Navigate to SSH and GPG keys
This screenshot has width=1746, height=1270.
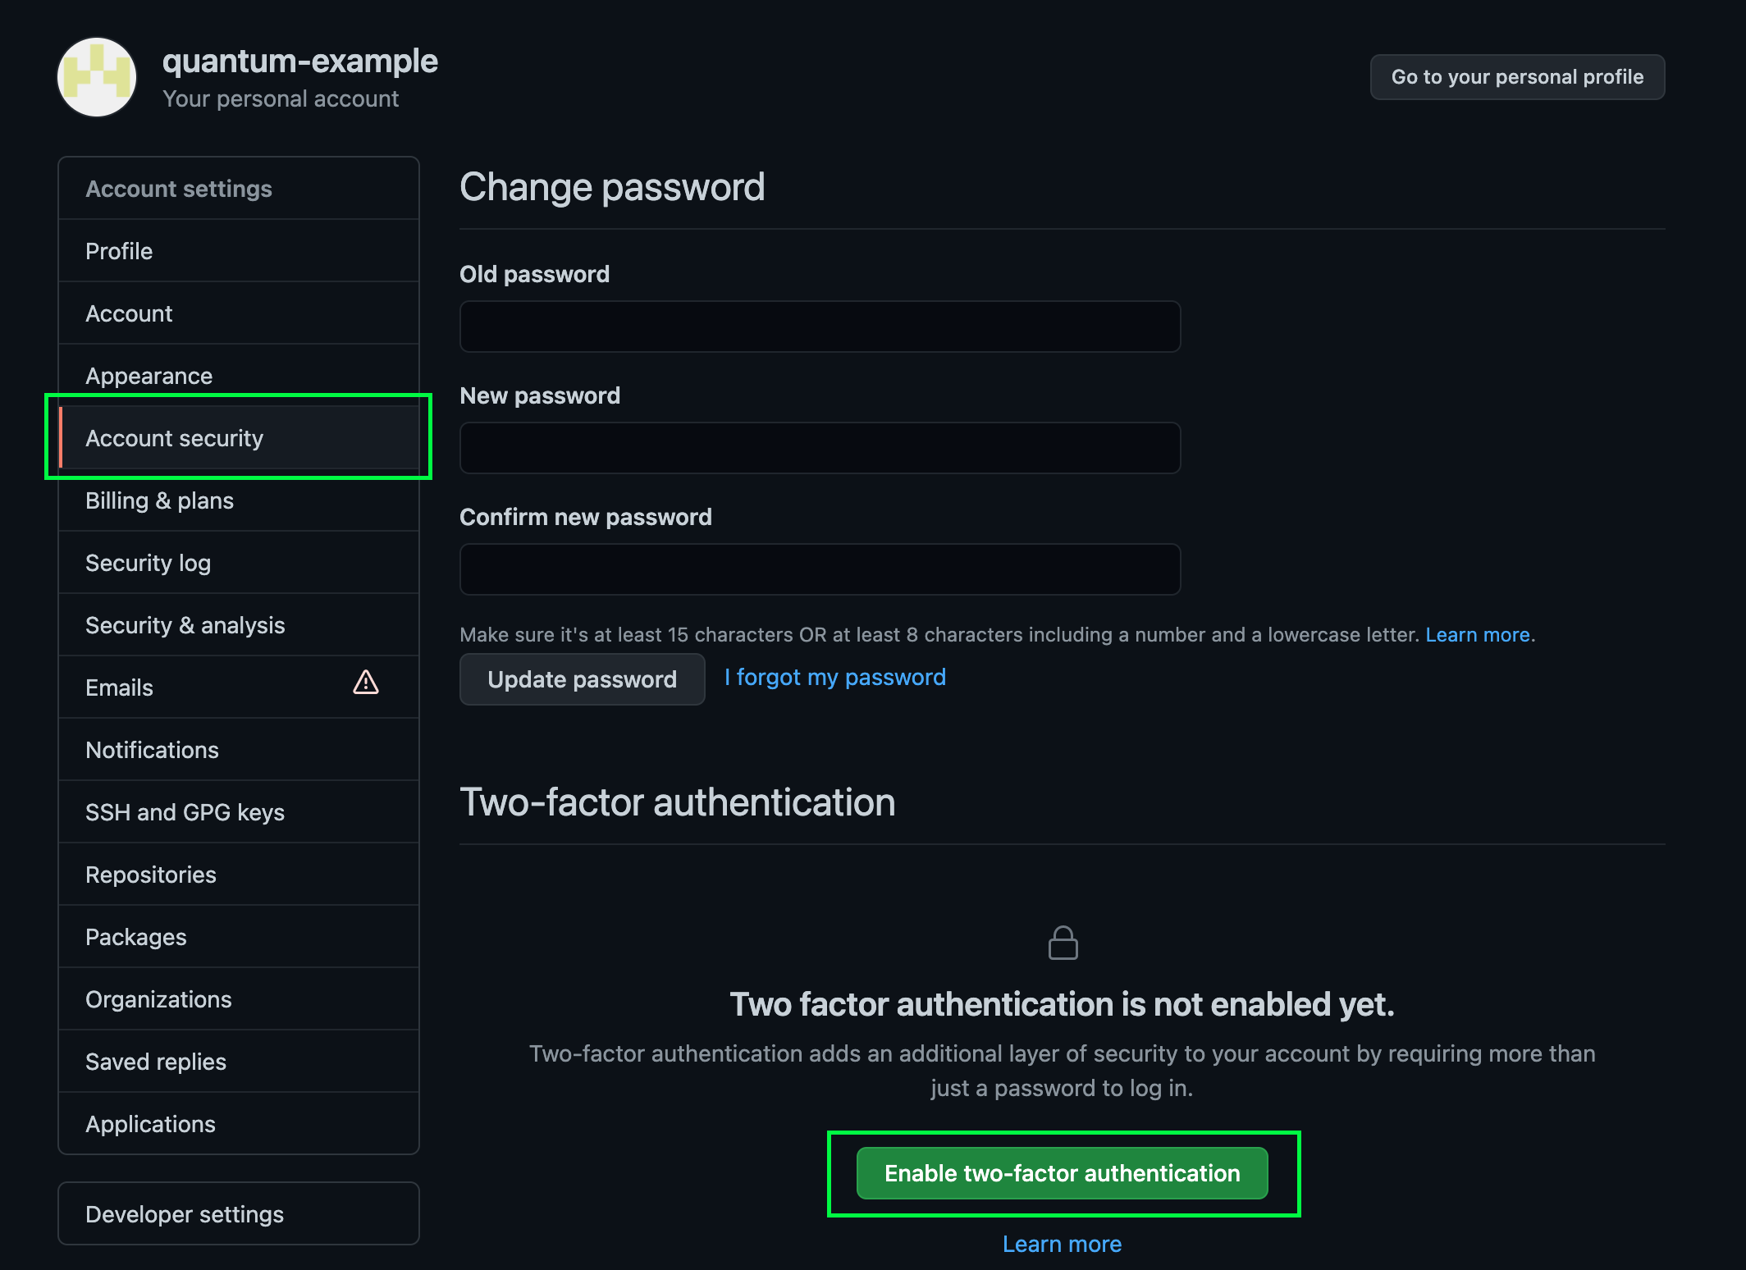pyautogui.click(x=185, y=812)
